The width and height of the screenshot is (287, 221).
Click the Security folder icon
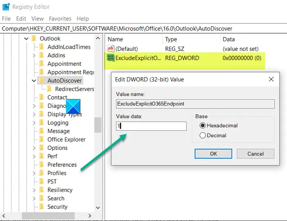coord(42,207)
